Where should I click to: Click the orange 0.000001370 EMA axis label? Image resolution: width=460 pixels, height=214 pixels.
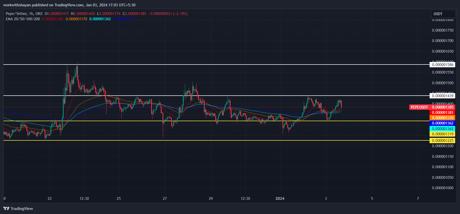443,118
